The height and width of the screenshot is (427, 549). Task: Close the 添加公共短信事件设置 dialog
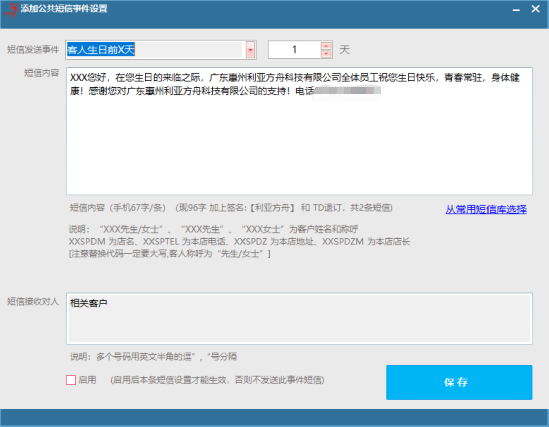[x=534, y=9]
